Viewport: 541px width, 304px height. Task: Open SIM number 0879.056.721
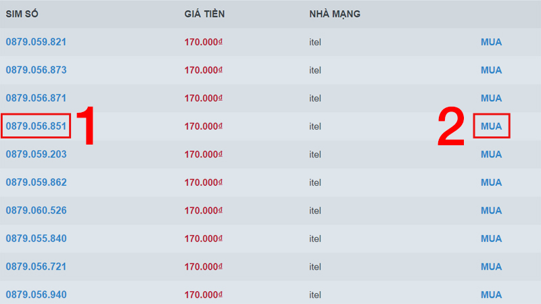[x=36, y=266]
